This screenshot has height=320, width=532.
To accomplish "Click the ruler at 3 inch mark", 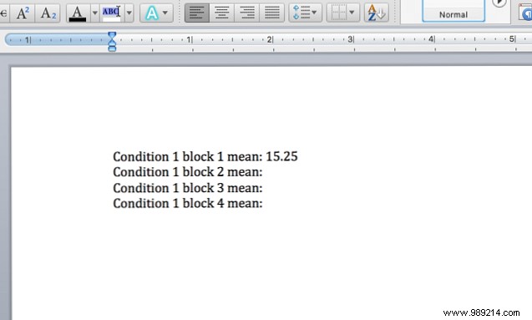I will click(350, 39).
